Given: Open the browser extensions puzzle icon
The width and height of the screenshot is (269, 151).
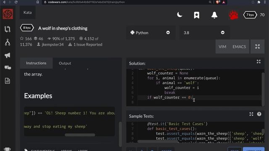Looking at the screenshot, I should (x=259, y=2).
